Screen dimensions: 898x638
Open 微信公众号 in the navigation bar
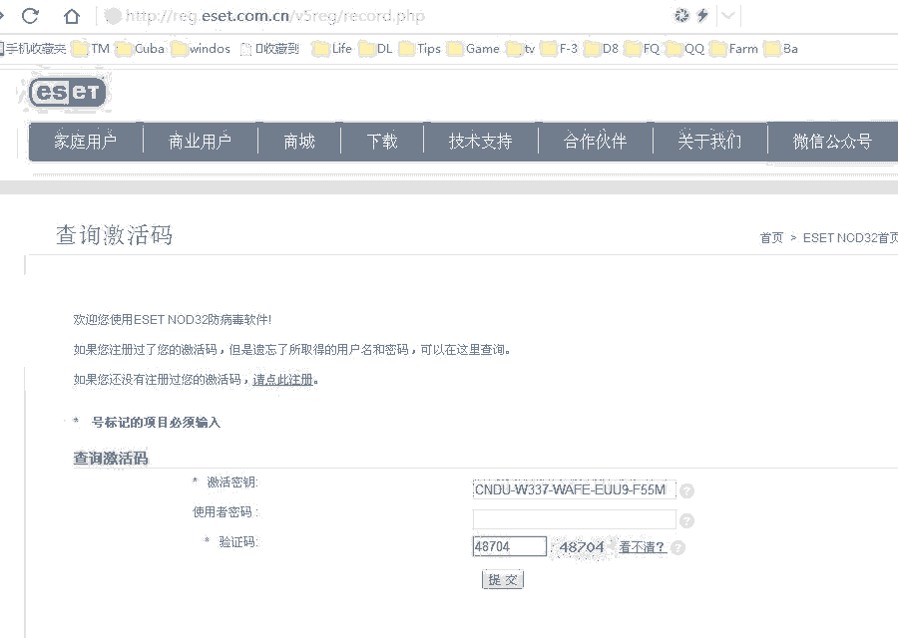coord(833,142)
